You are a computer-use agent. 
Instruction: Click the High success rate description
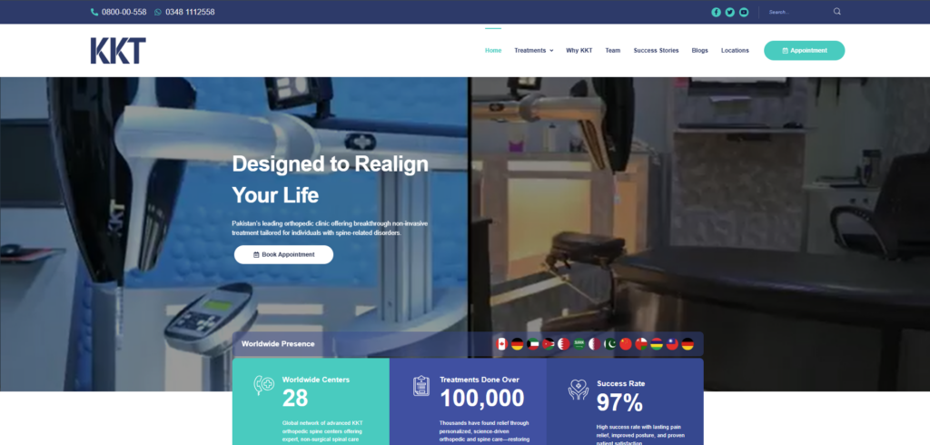[640, 435]
